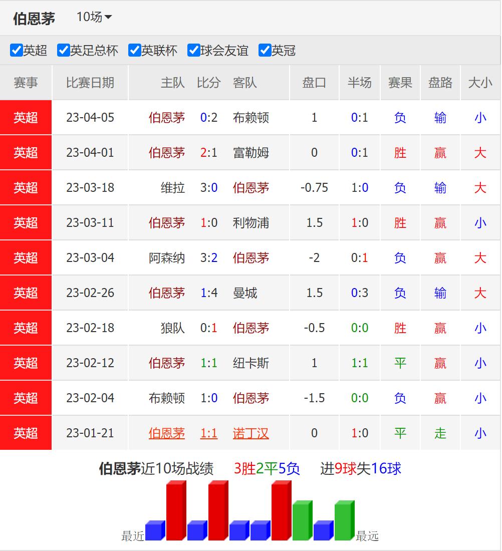Click the 英超 badge on the 23-03-04 row
Screen dimensions: 502x551
[26, 257]
